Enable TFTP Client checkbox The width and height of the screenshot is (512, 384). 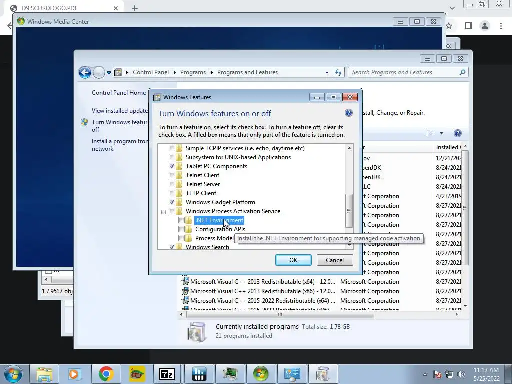(172, 193)
